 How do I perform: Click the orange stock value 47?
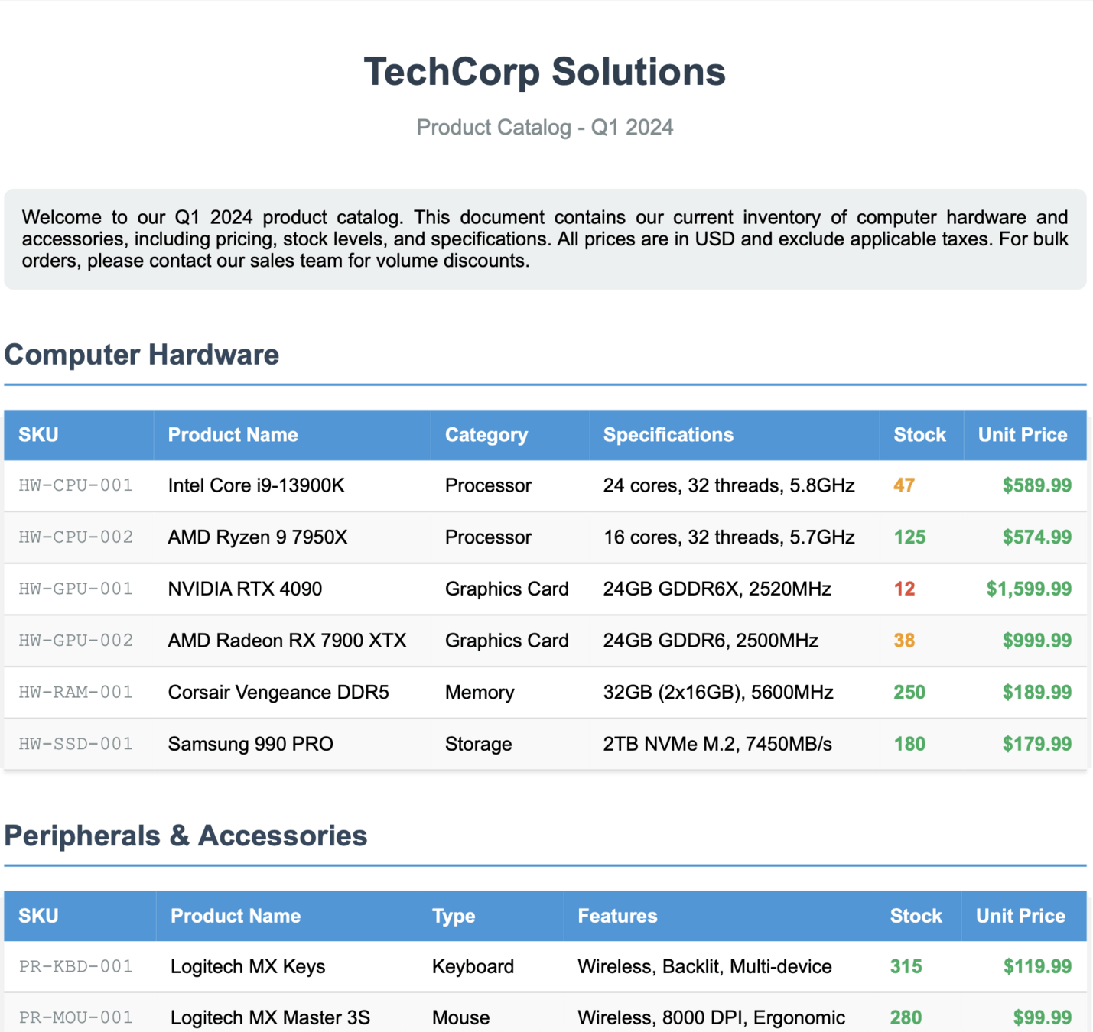pos(904,485)
